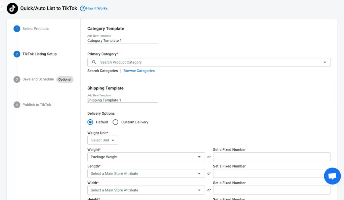The image size is (344, 200).
Task: Click the Weight fixed number input box
Action: (x=272, y=157)
